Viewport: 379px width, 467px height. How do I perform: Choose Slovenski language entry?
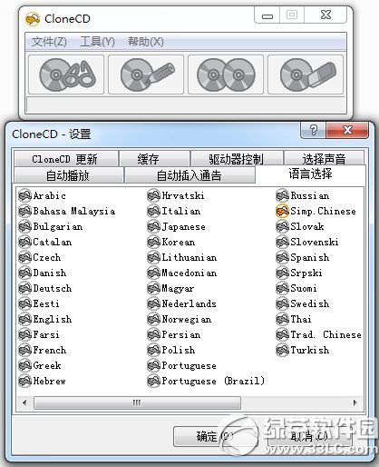pos(315,242)
